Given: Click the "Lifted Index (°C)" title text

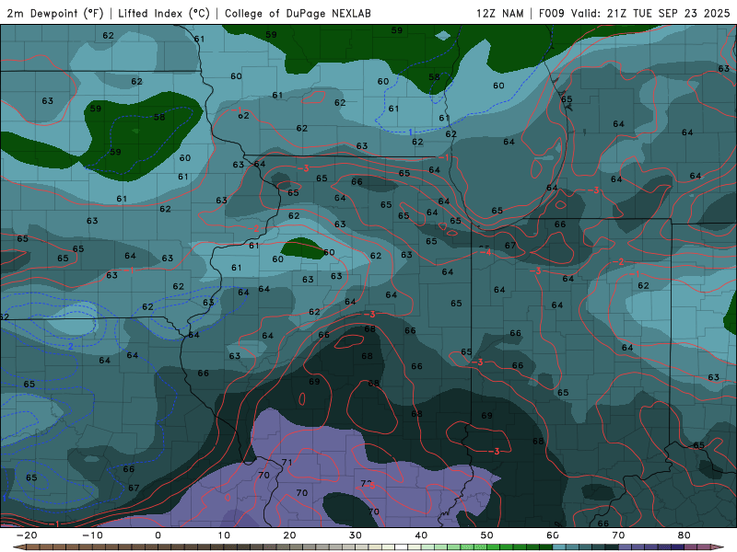Looking at the screenshot, I should tap(164, 13).
